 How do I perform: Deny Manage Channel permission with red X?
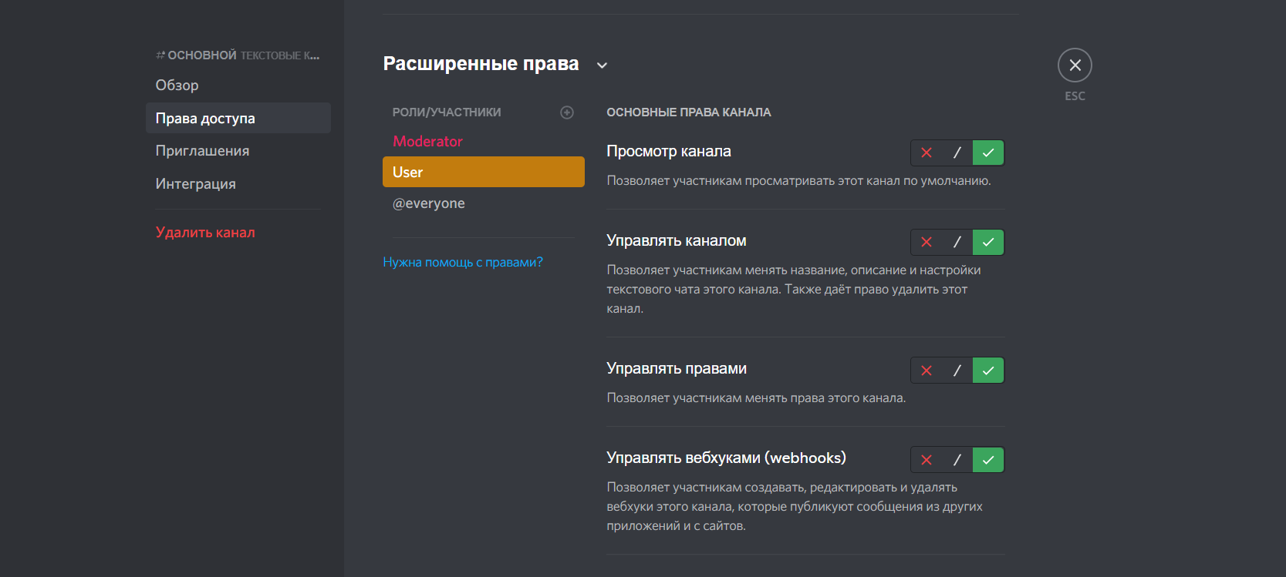(x=927, y=242)
